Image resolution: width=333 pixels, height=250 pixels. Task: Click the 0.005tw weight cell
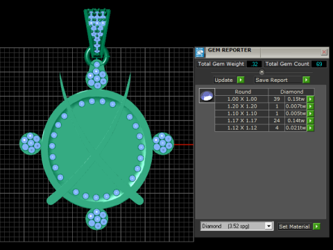coord(296,113)
